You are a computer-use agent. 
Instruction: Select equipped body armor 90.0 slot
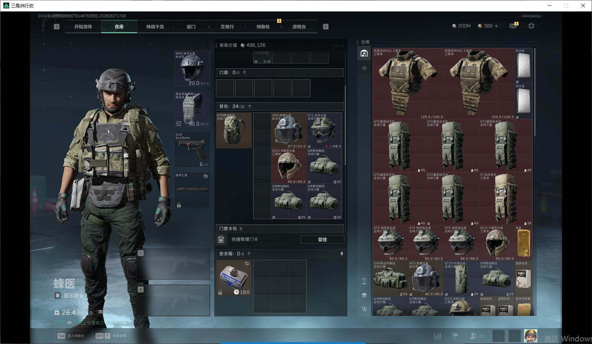(x=192, y=109)
